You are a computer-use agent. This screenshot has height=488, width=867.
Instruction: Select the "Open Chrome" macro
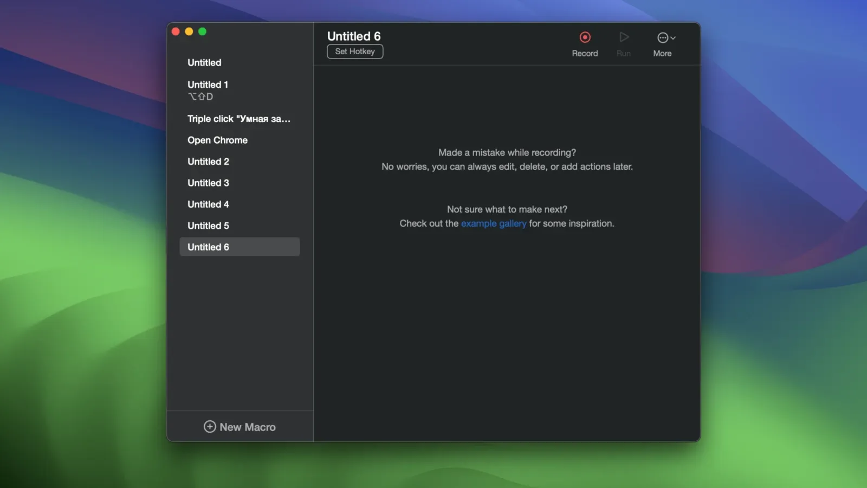217,140
